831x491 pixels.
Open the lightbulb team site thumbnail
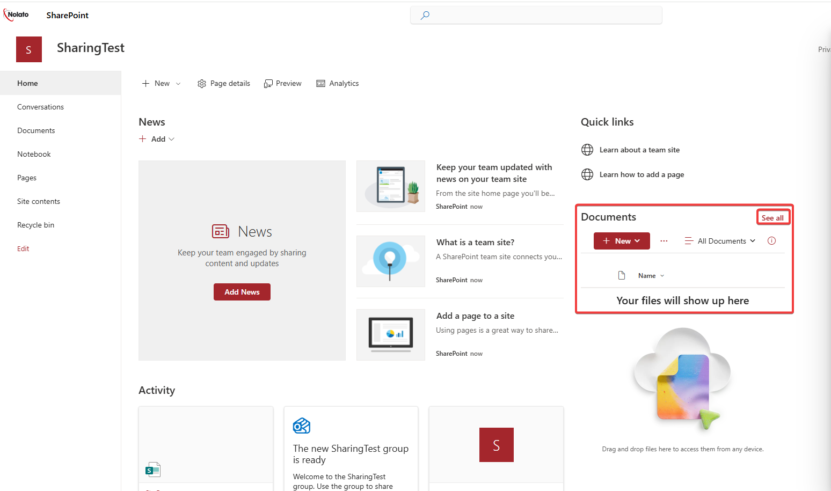click(x=391, y=261)
